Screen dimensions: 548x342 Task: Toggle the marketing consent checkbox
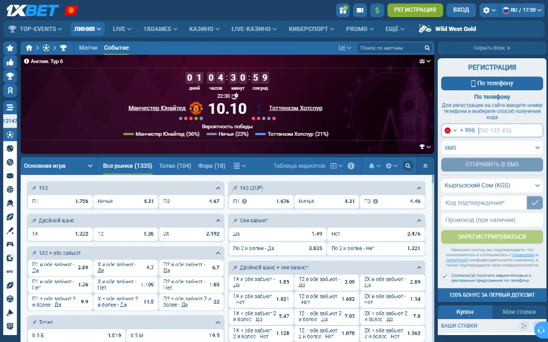pos(445,276)
